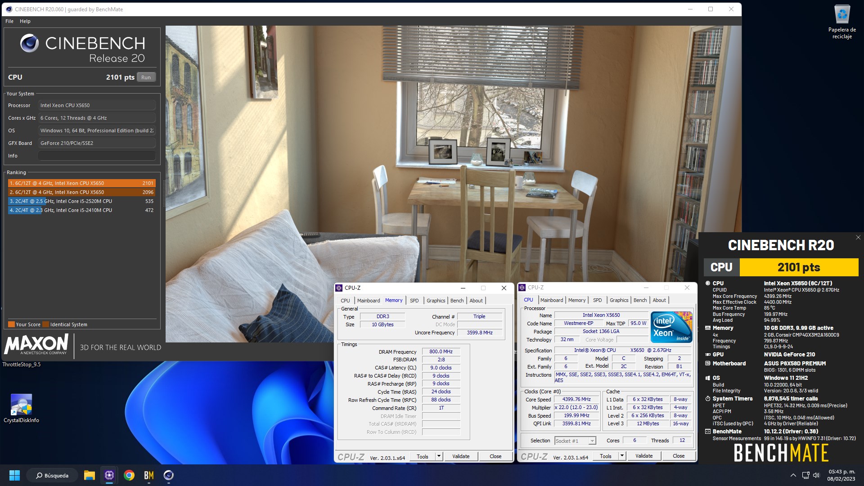Open Memory tab in the right CPU-Z window
This screenshot has width=864, height=486.
point(577,300)
